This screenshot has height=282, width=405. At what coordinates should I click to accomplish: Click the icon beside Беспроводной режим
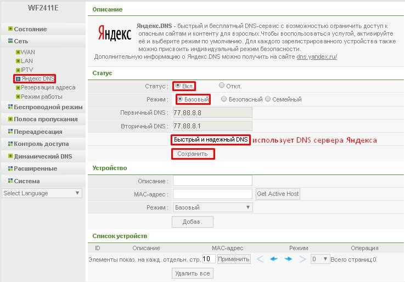[10, 106]
